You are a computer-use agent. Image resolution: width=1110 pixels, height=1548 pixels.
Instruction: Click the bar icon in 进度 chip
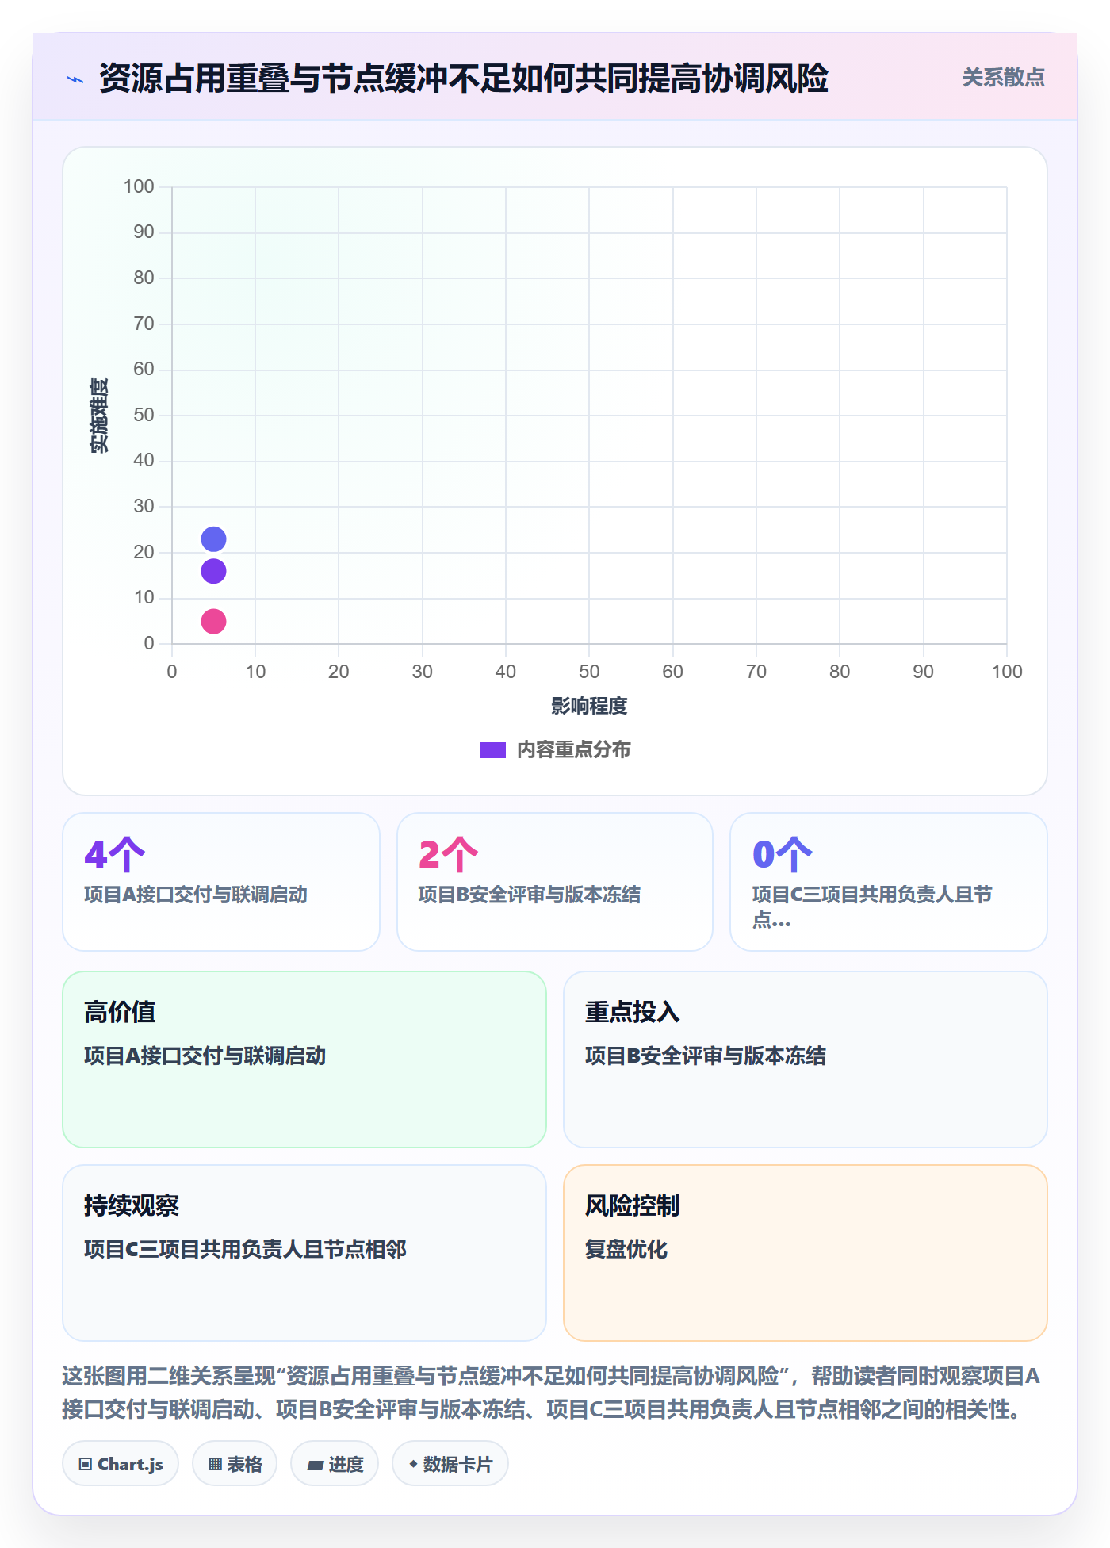(316, 1466)
